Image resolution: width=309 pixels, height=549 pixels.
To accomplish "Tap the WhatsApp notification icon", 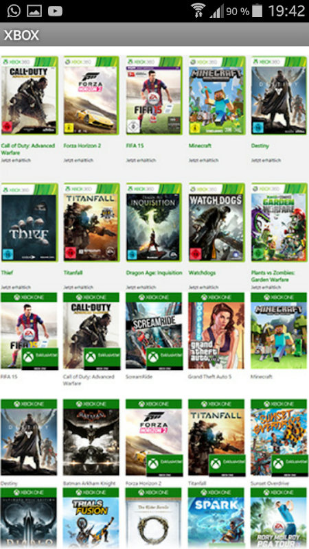I will (x=14, y=11).
